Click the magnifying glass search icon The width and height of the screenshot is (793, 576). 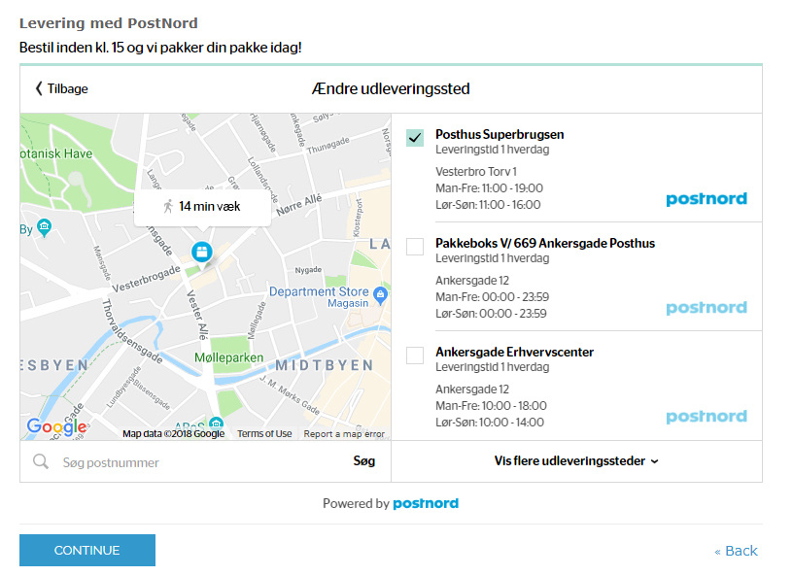tap(41, 461)
